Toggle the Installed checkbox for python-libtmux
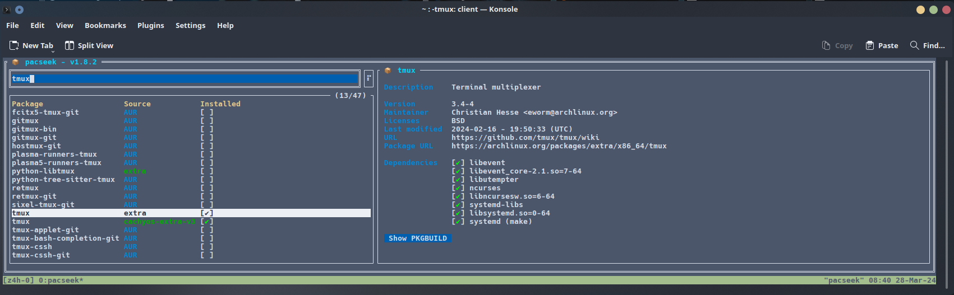The height and width of the screenshot is (295, 954). tap(207, 171)
